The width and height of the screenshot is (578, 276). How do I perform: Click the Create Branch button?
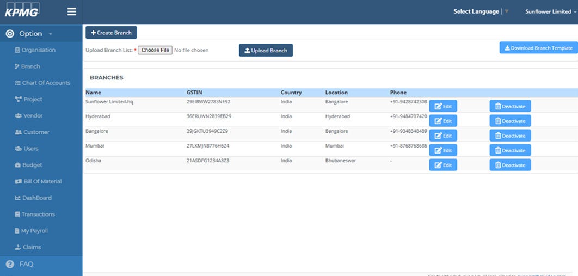[x=111, y=33]
